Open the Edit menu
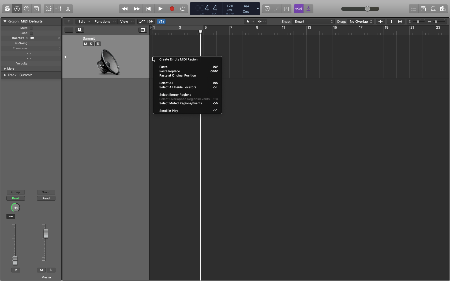The image size is (450, 281). 84,21
